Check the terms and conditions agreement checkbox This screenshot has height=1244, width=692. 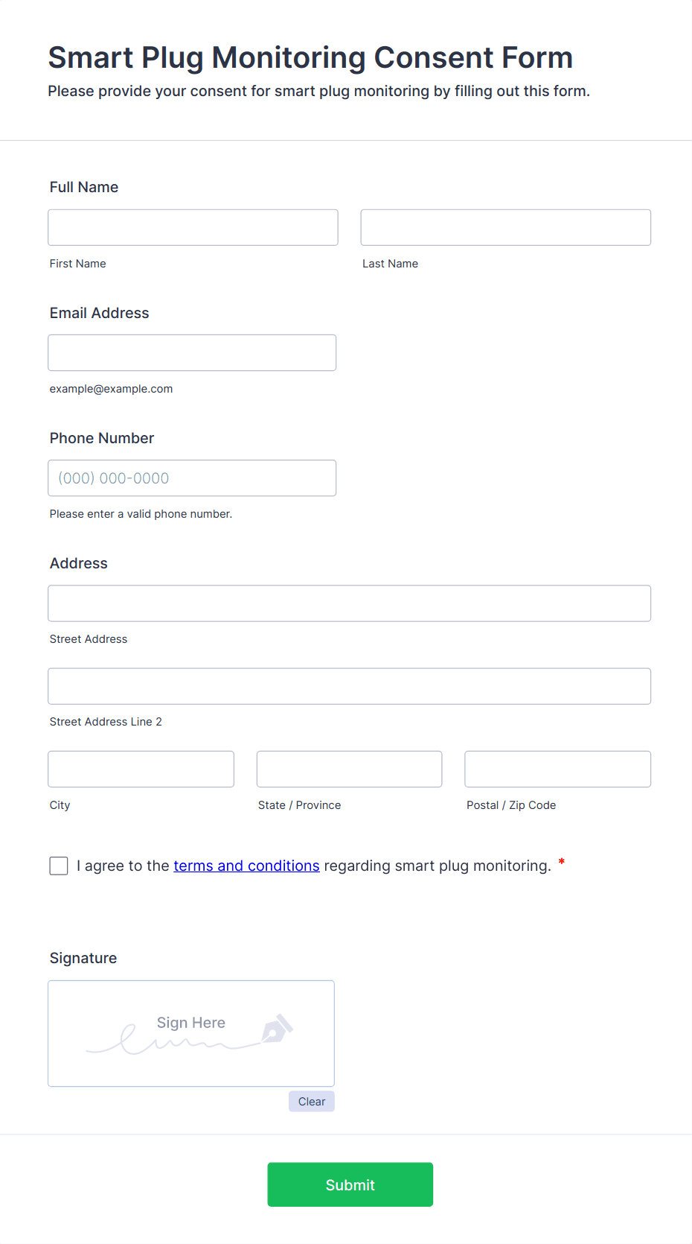tap(59, 866)
